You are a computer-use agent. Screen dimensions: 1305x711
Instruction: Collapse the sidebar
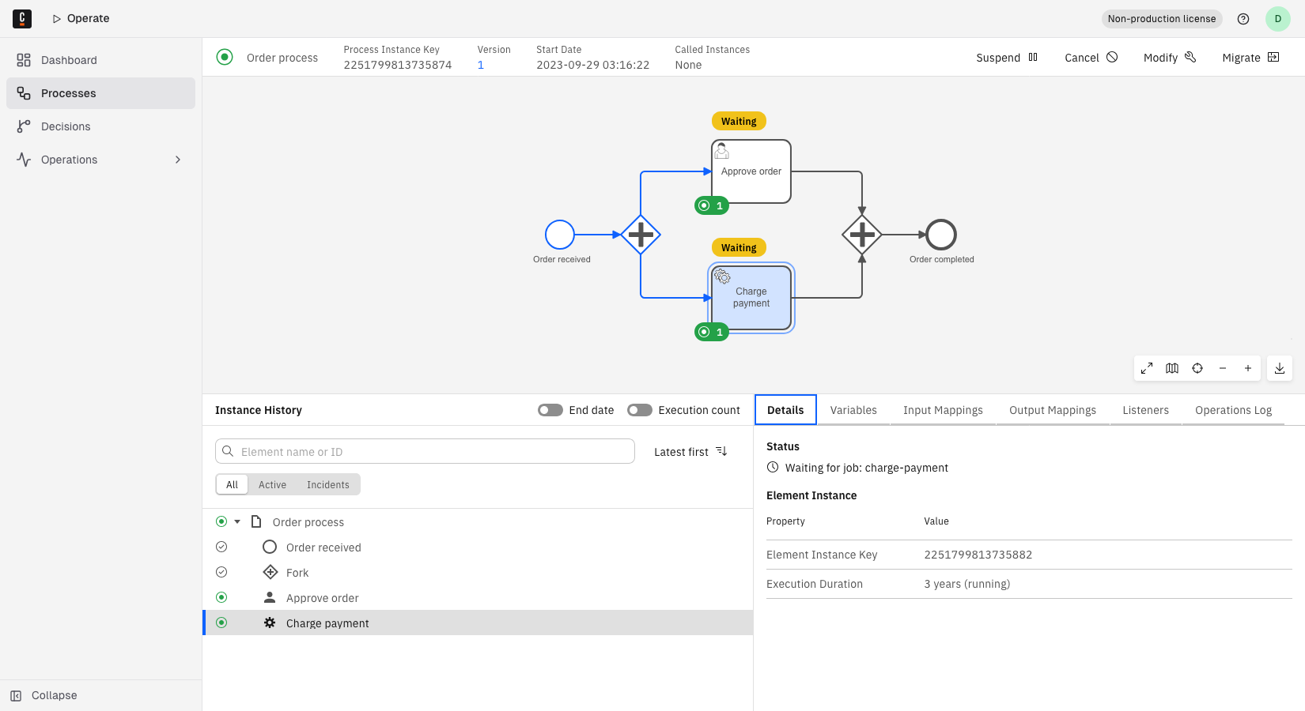100,695
